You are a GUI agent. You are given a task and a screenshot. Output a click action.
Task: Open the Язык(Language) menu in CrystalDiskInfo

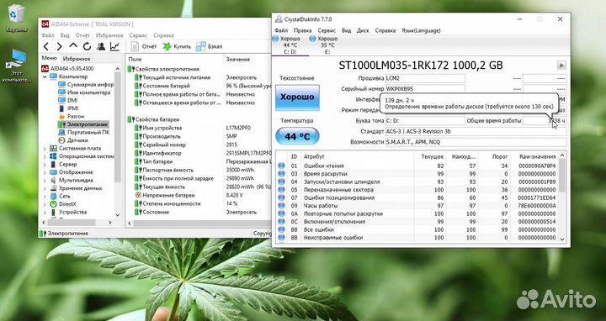pos(421,30)
